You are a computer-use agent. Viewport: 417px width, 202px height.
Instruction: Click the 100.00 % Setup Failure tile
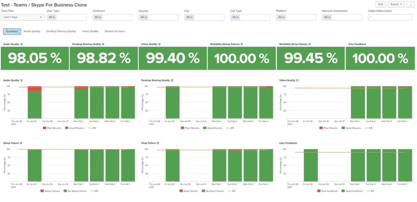(242, 59)
